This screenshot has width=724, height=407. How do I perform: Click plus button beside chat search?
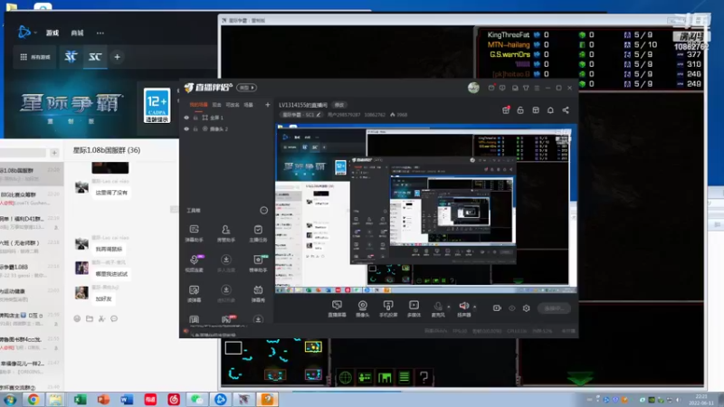point(54,153)
